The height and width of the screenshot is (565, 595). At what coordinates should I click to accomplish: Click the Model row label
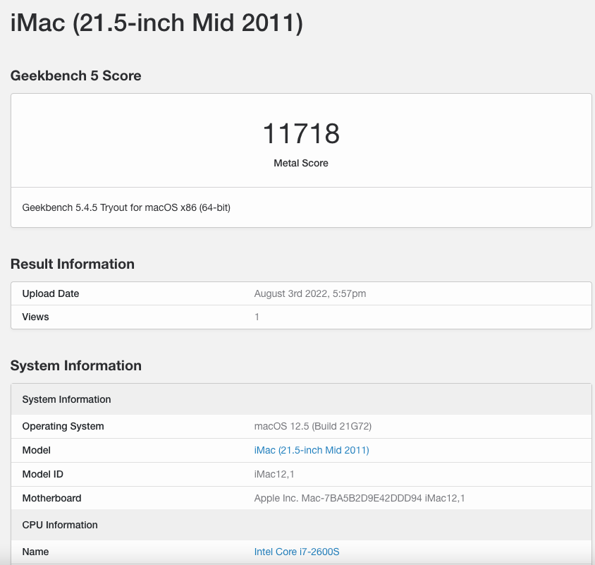pos(36,450)
